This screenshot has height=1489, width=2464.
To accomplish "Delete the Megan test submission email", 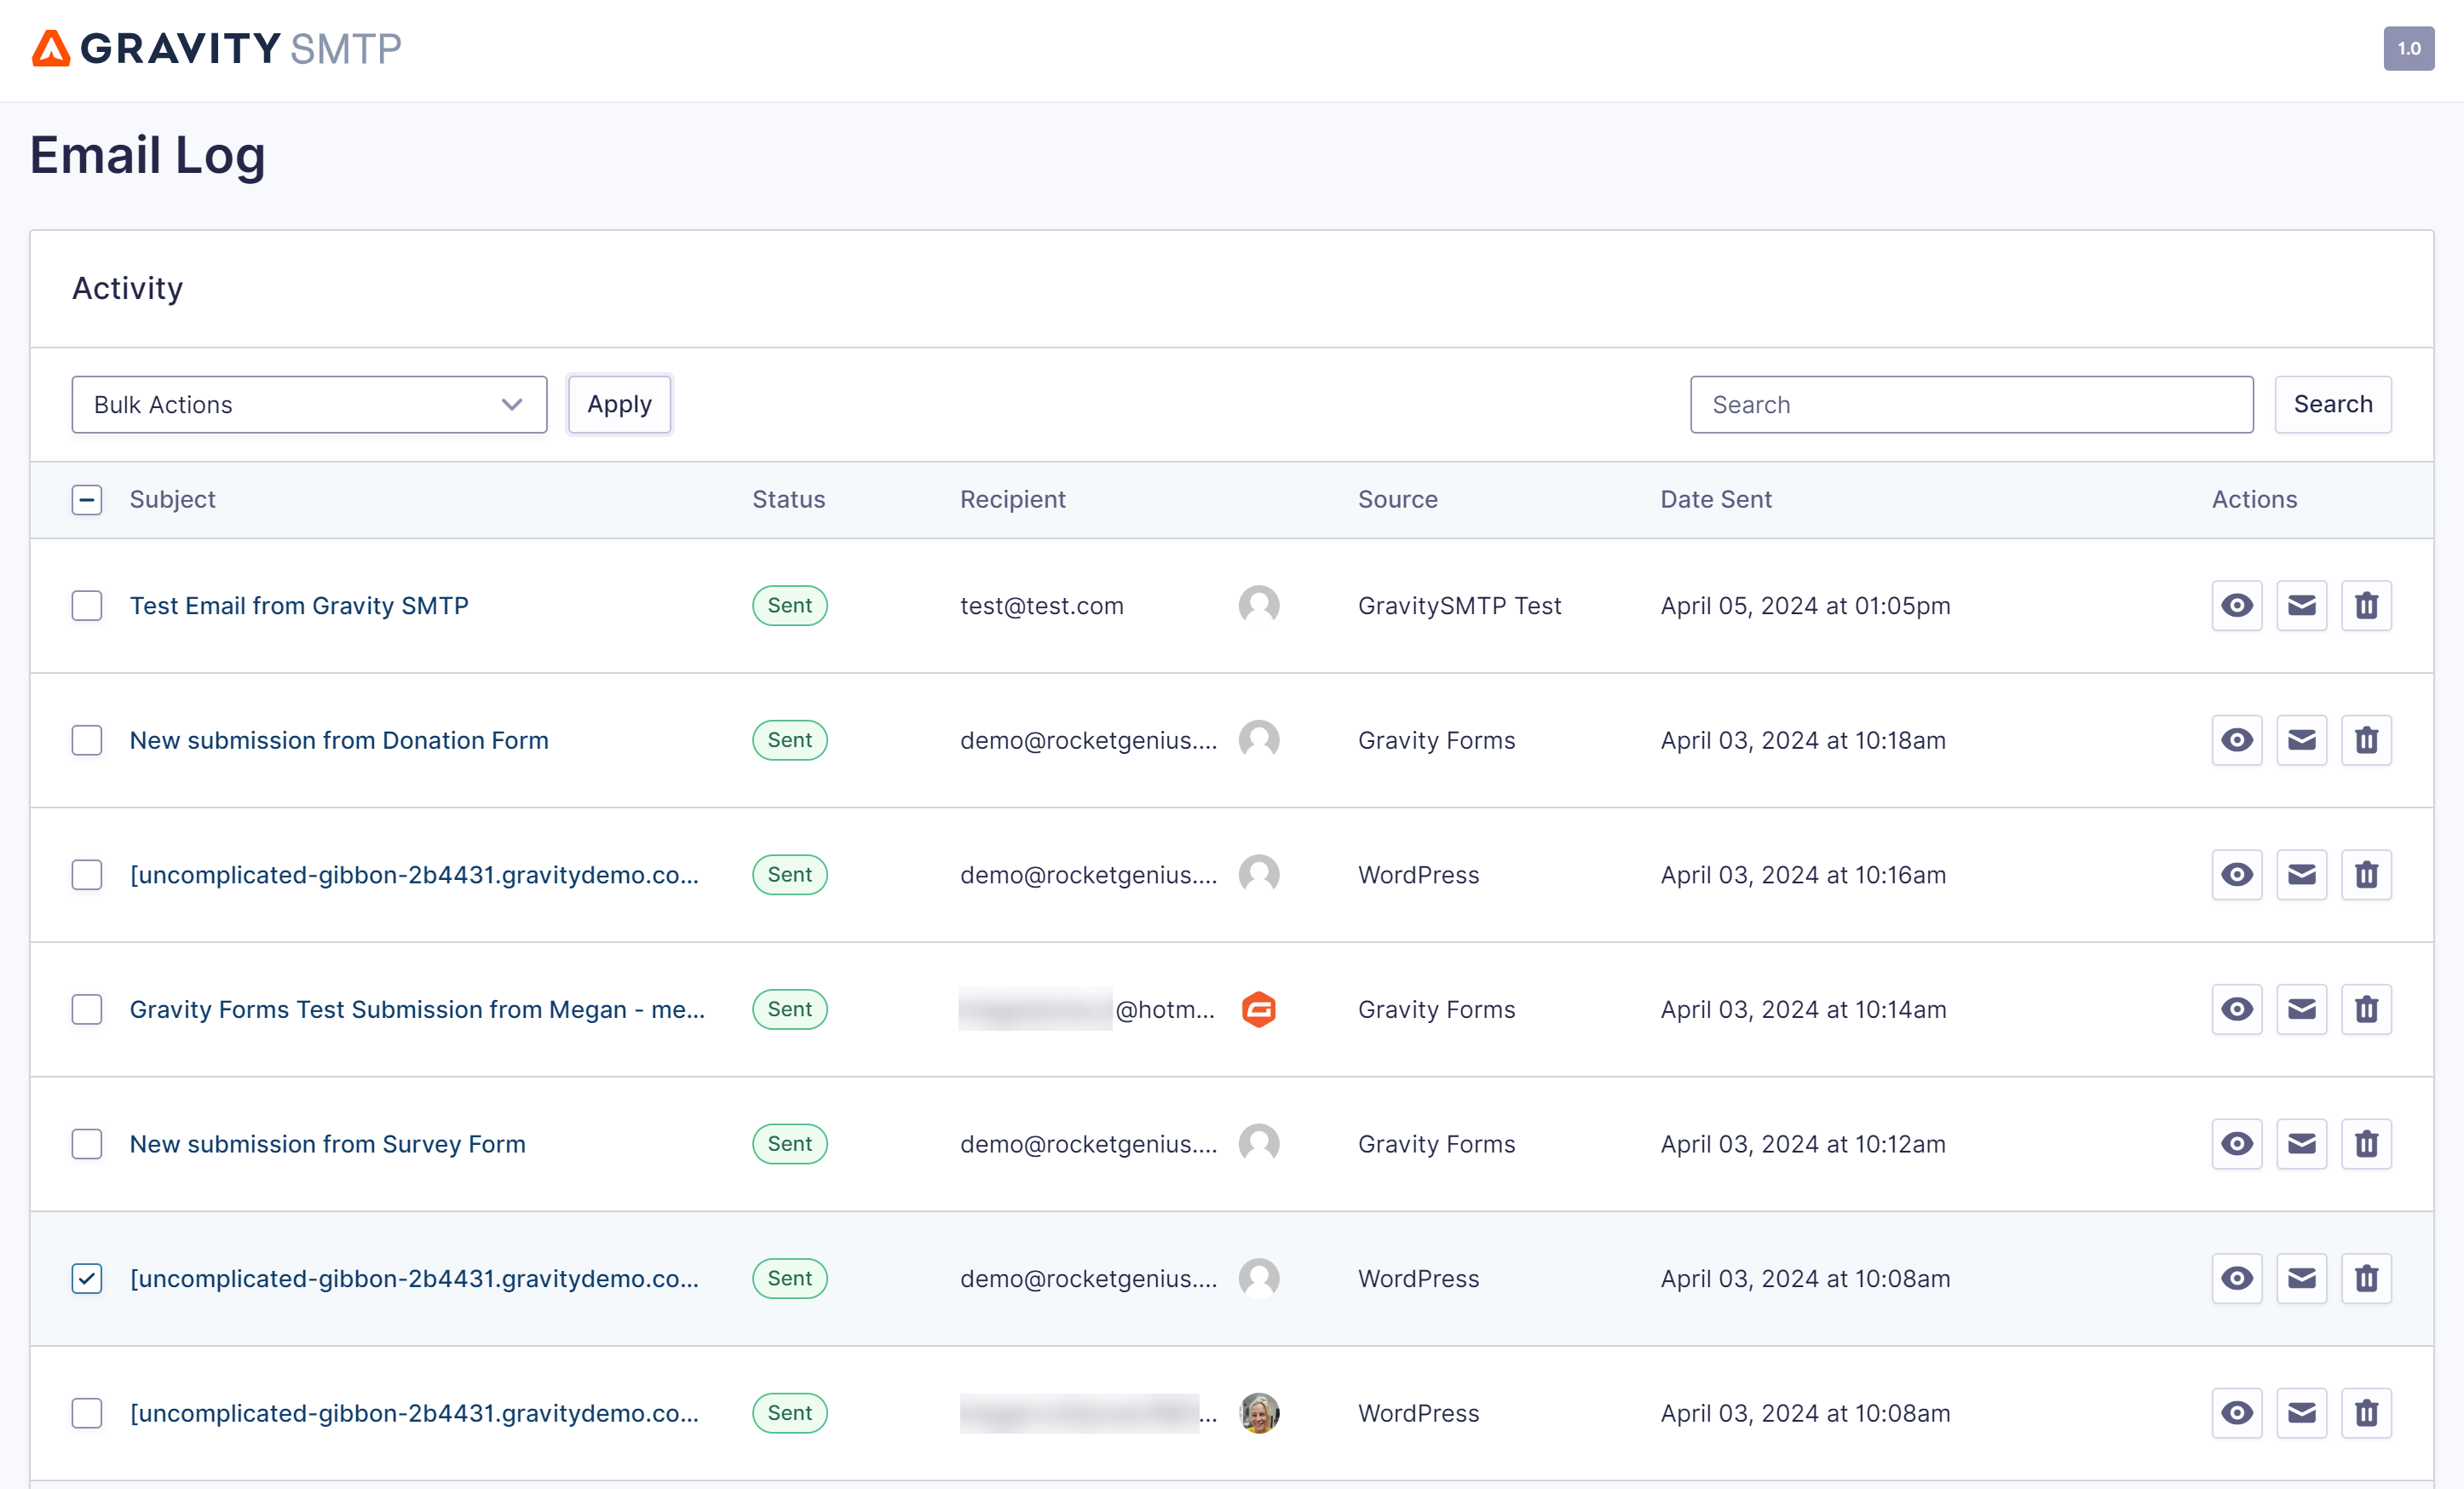I will (2367, 1009).
